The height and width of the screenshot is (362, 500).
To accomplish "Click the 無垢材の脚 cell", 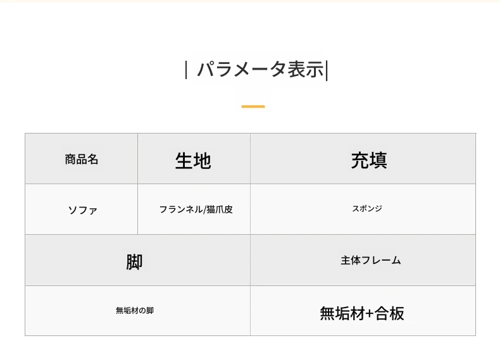I will 134,311.
